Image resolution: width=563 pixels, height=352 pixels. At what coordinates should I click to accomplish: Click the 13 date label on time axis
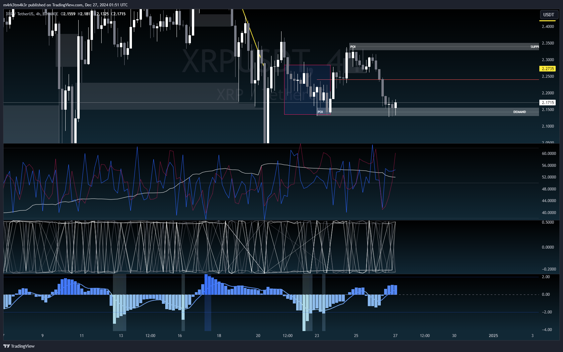121,336
